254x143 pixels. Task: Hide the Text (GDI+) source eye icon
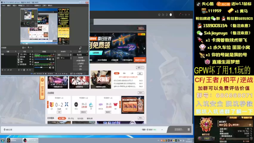[x=30, y=54]
